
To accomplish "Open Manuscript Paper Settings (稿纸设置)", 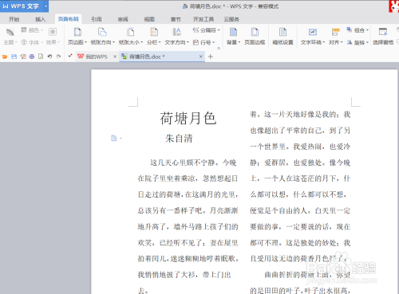I will click(282, 36).
